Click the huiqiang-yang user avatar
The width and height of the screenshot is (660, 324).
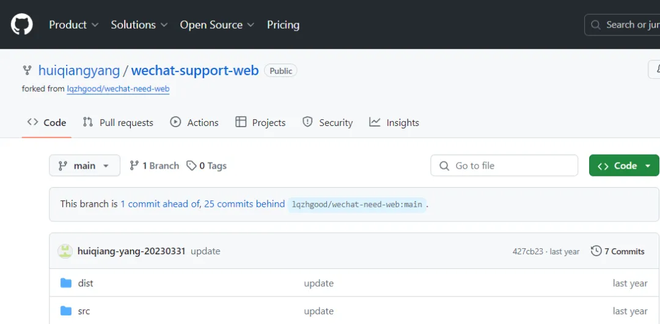tap(65, 251)
